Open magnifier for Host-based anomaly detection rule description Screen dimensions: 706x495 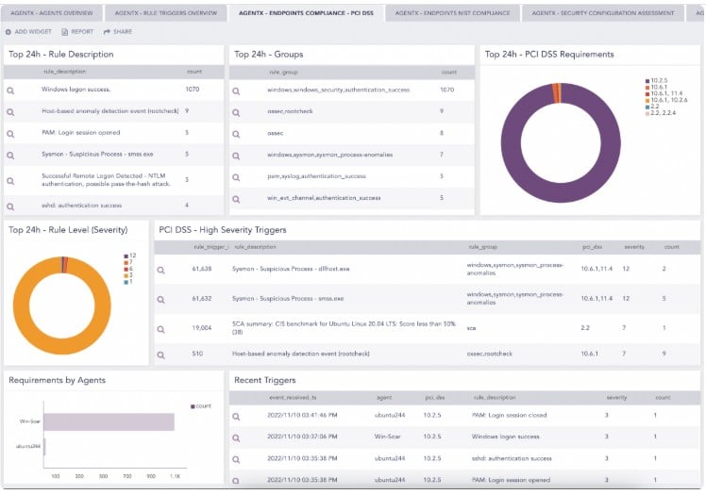(10, 112)
